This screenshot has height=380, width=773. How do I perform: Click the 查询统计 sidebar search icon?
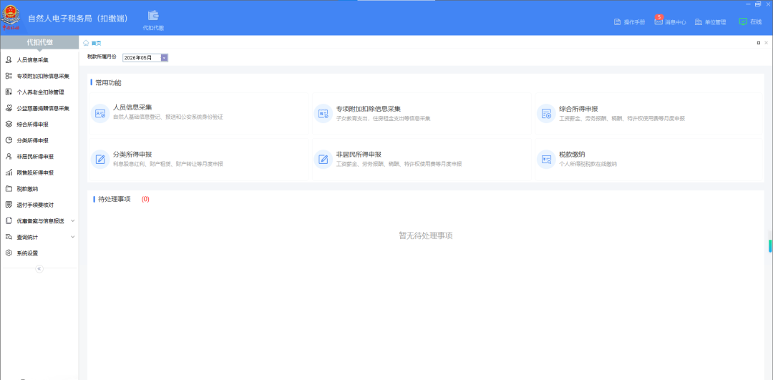(9, 237)
